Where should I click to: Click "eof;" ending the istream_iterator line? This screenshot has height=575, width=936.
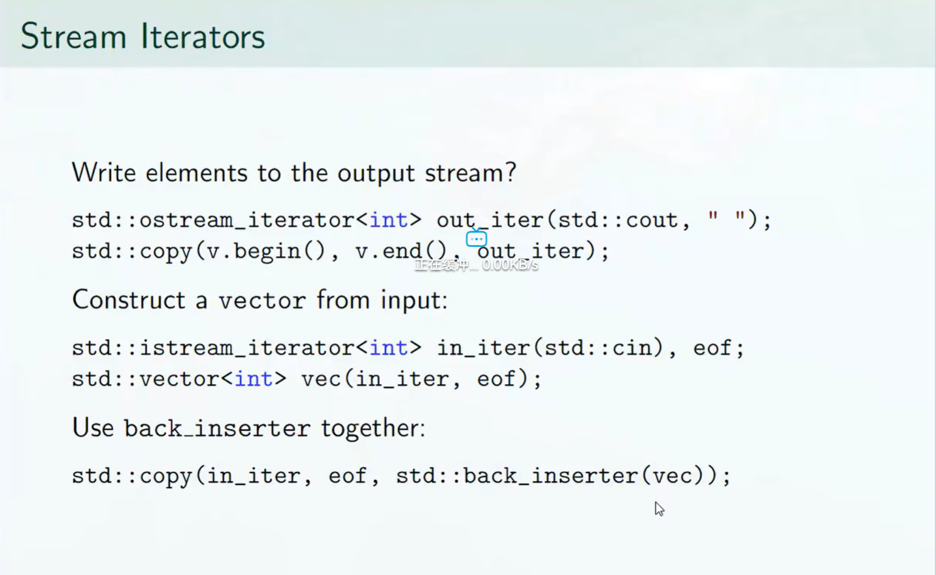(719, 348)
